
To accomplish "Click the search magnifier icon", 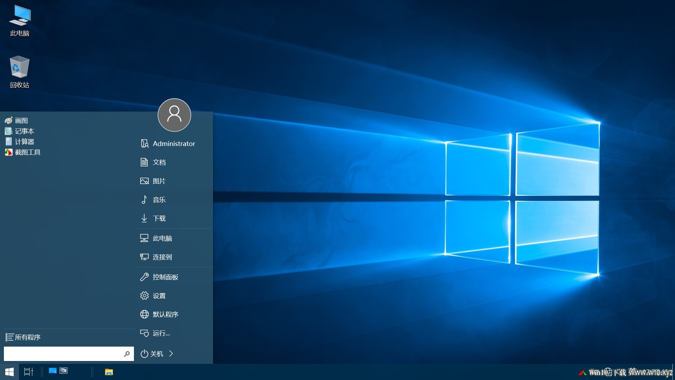I will 127,354.
